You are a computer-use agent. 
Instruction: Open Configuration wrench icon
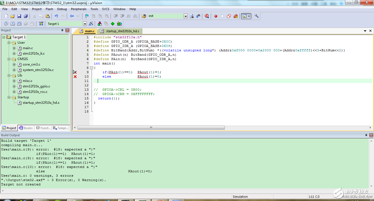257,16
